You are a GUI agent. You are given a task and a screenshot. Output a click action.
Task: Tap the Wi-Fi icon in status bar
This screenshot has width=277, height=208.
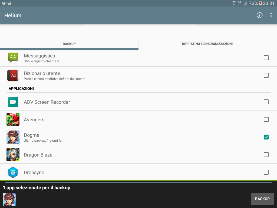click(234, 3)
